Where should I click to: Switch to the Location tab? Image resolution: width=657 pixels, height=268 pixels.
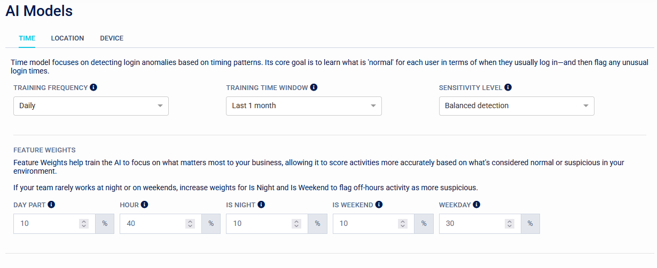point(67,38)
